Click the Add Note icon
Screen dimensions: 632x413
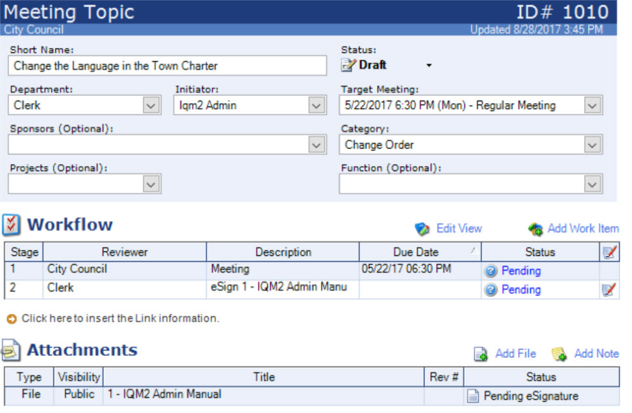559,354
